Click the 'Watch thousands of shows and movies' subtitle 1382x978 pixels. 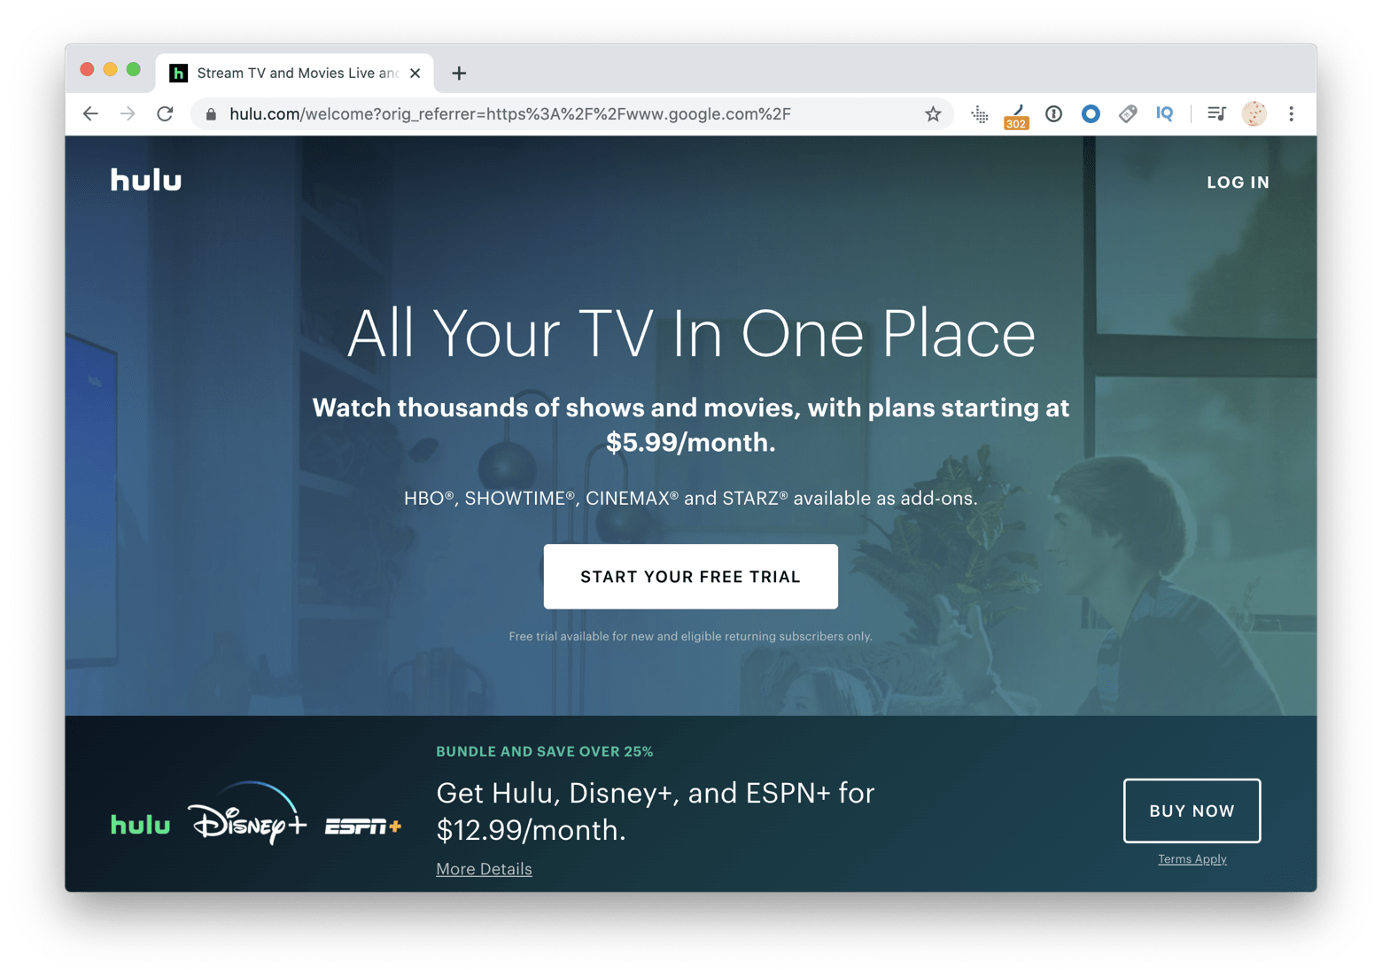691,424
